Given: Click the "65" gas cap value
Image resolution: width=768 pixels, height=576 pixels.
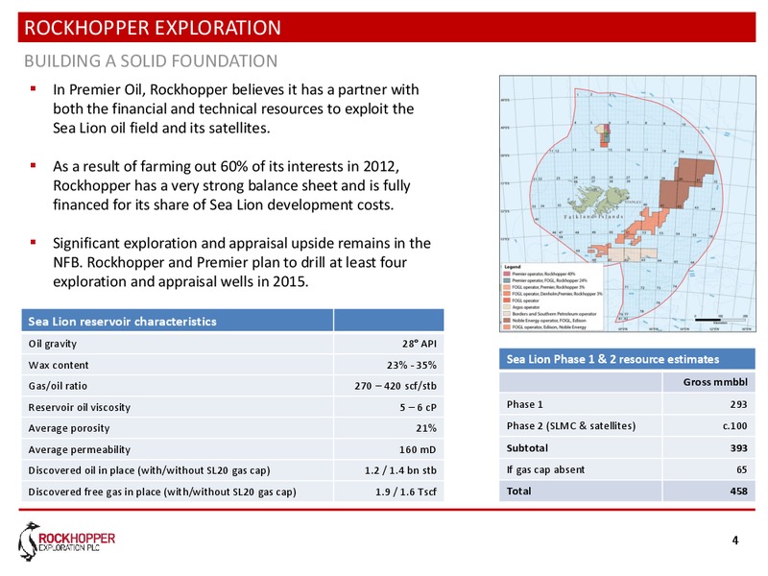Looking at the screenshot, I should [x=741, y=469].
